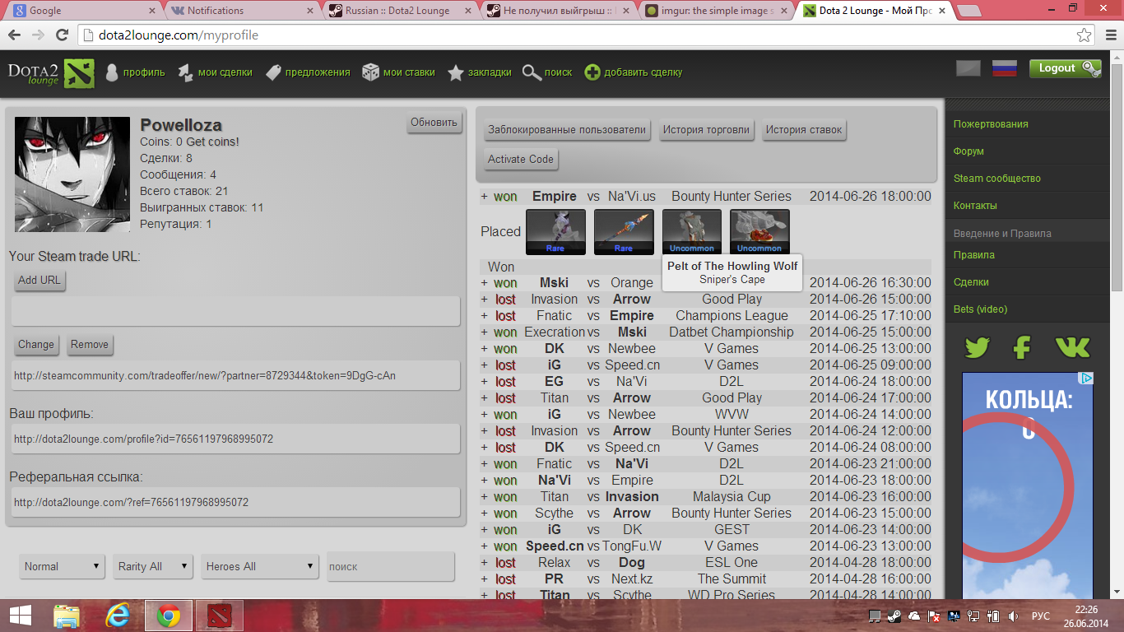Screen dimensions: 1124x632
Task: Open Bets (video) sidebar link
Action: pos(981,309)
